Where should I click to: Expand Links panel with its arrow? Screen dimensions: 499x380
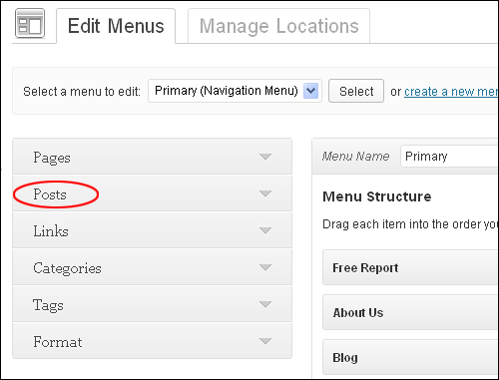click(265, 230)
